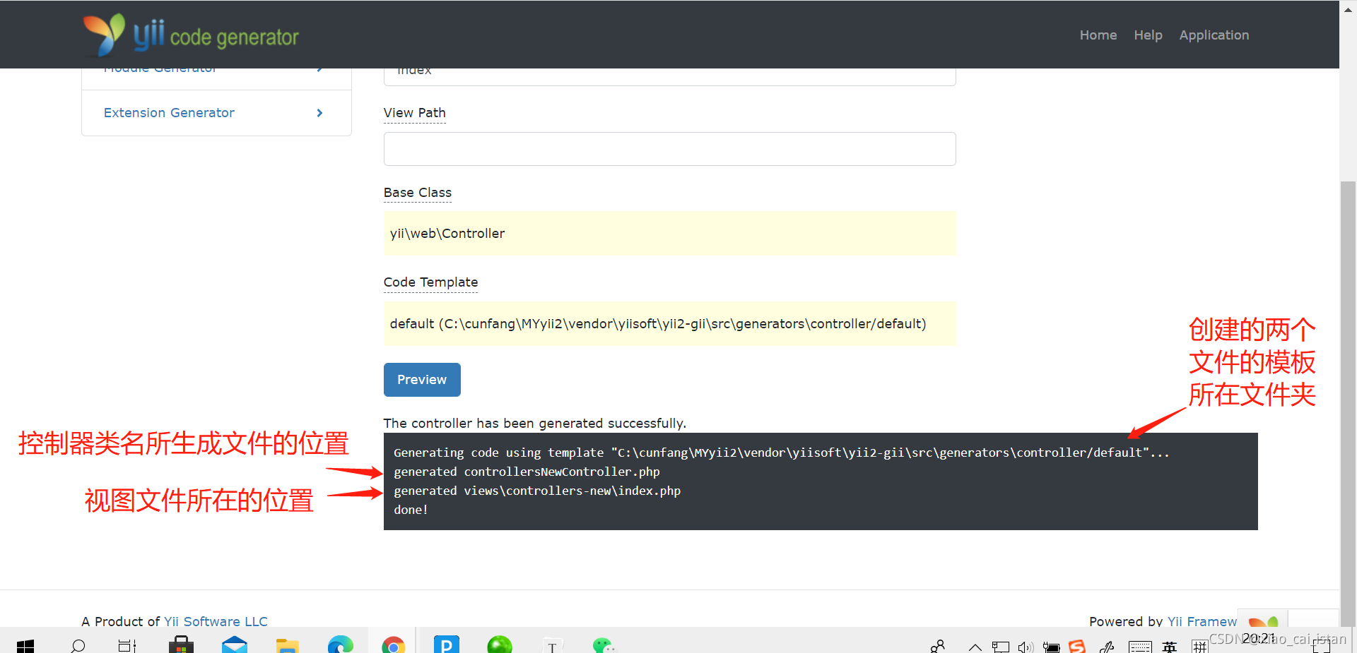Click the Preview button

422,380
